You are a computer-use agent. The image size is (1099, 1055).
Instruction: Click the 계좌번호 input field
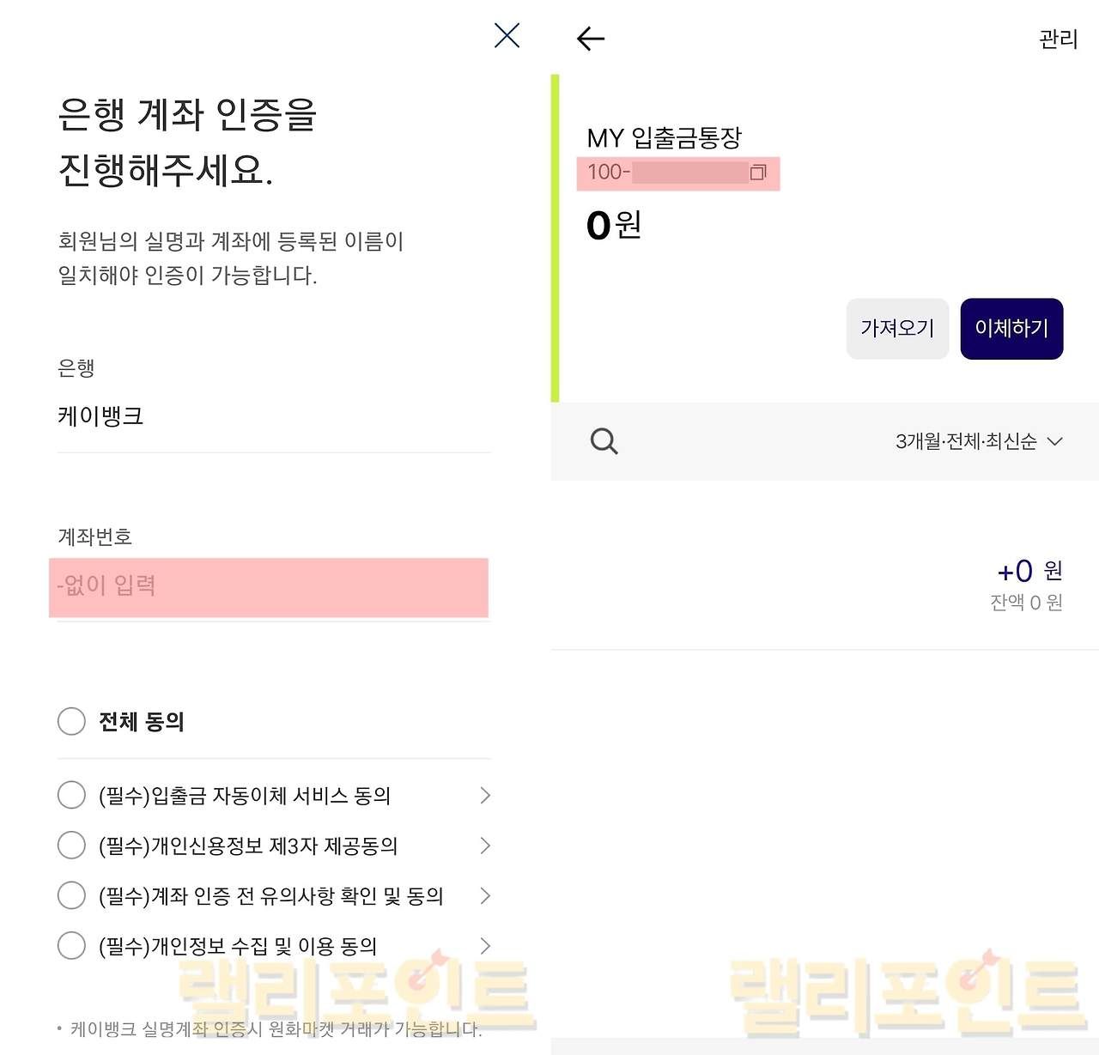[x=268, y=587]
